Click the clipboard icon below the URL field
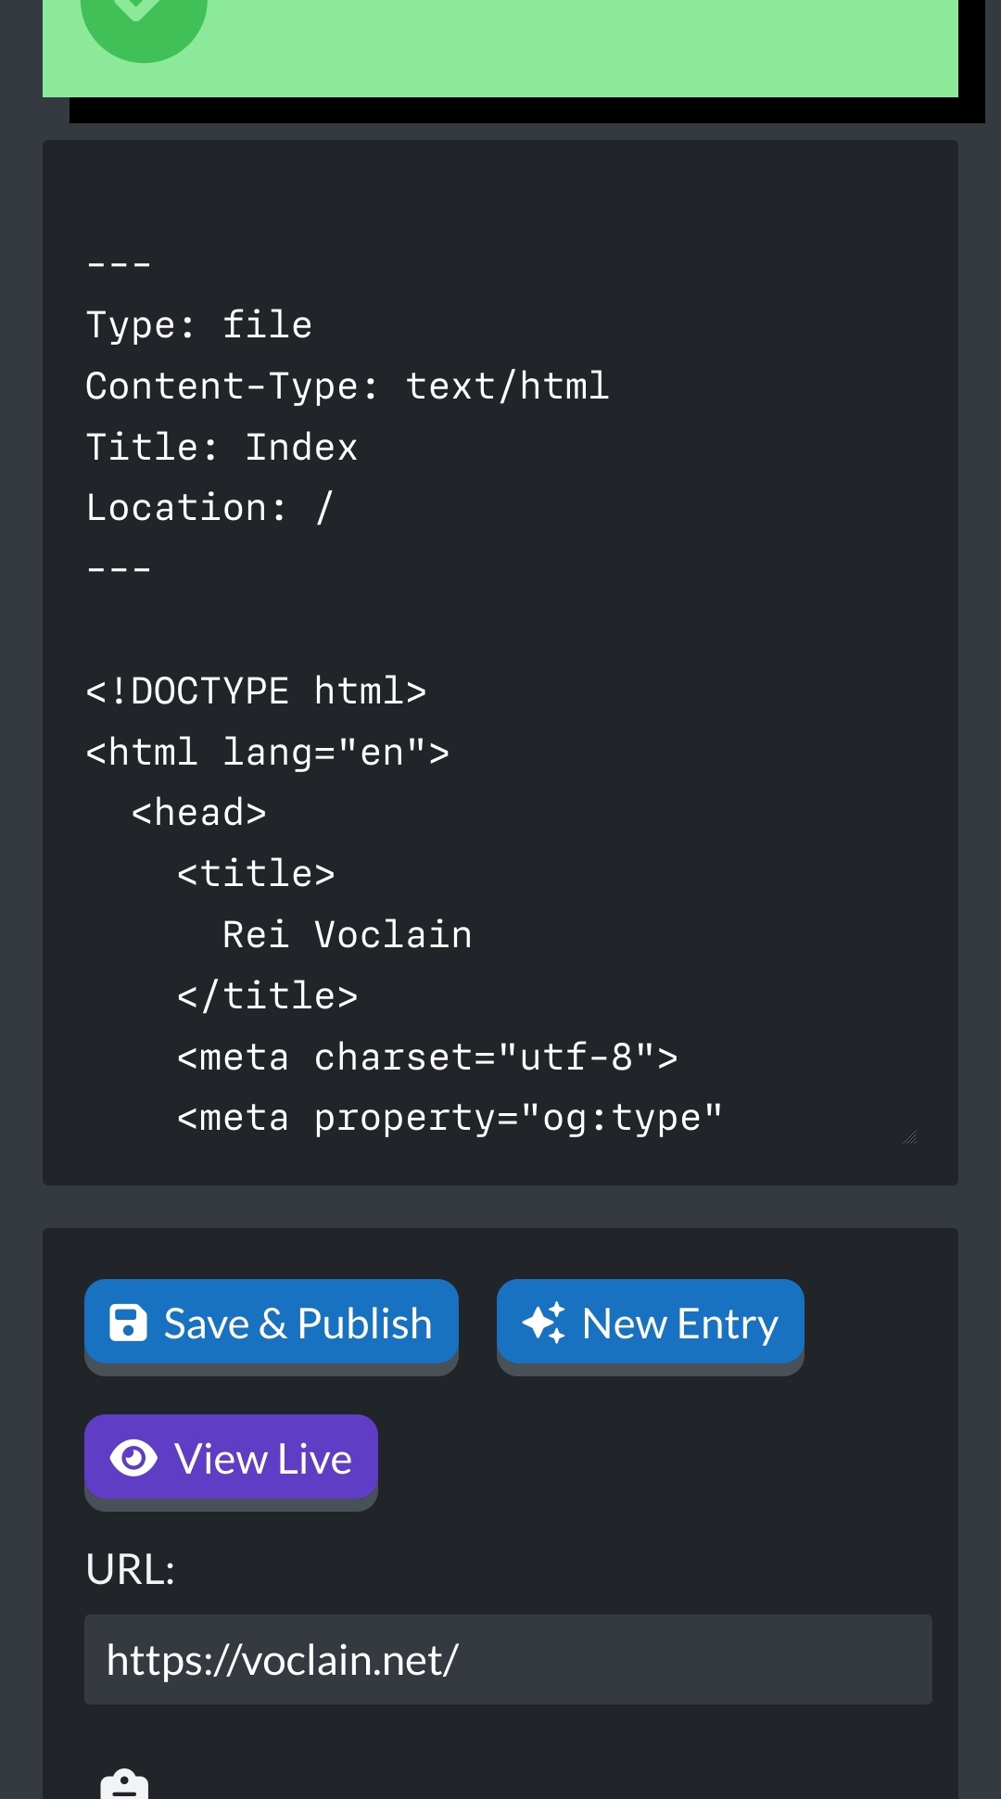1001x1799 pixels. pos(124,1785)
